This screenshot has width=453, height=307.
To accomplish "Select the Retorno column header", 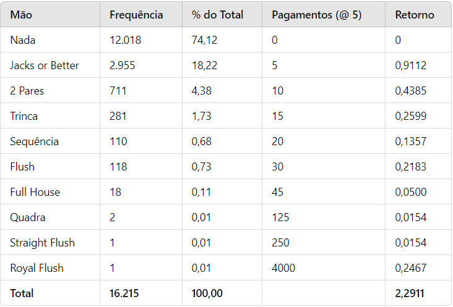I will tap(415, 15).
